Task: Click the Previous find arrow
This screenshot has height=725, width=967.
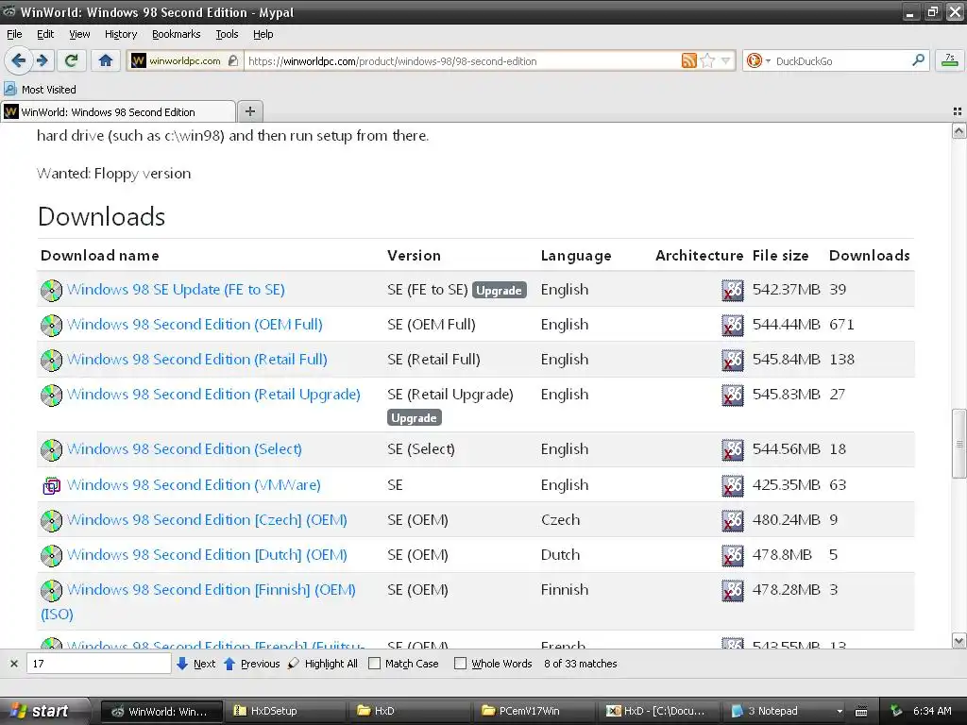Action: point(252,664)
